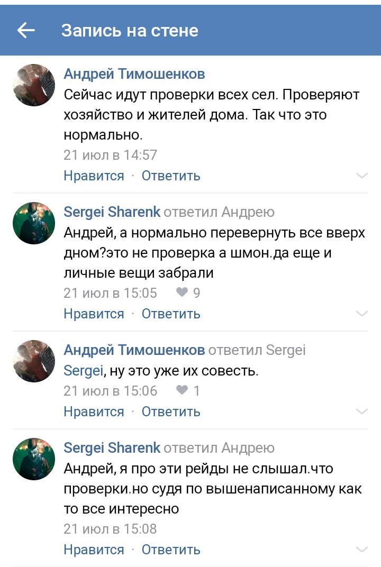381x567 pixels.
Task: Tap Sergei Sharenk's avatar on the 15:08 comment
Action: tap(34, 459)
